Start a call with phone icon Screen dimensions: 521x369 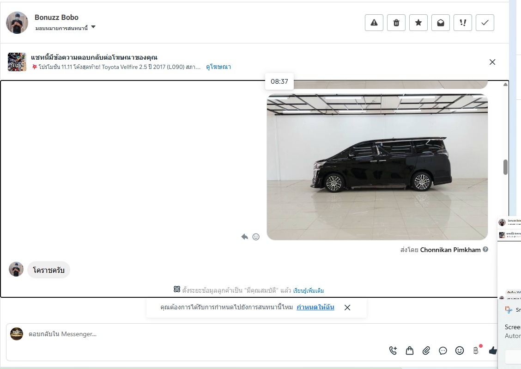pos(393,351)
